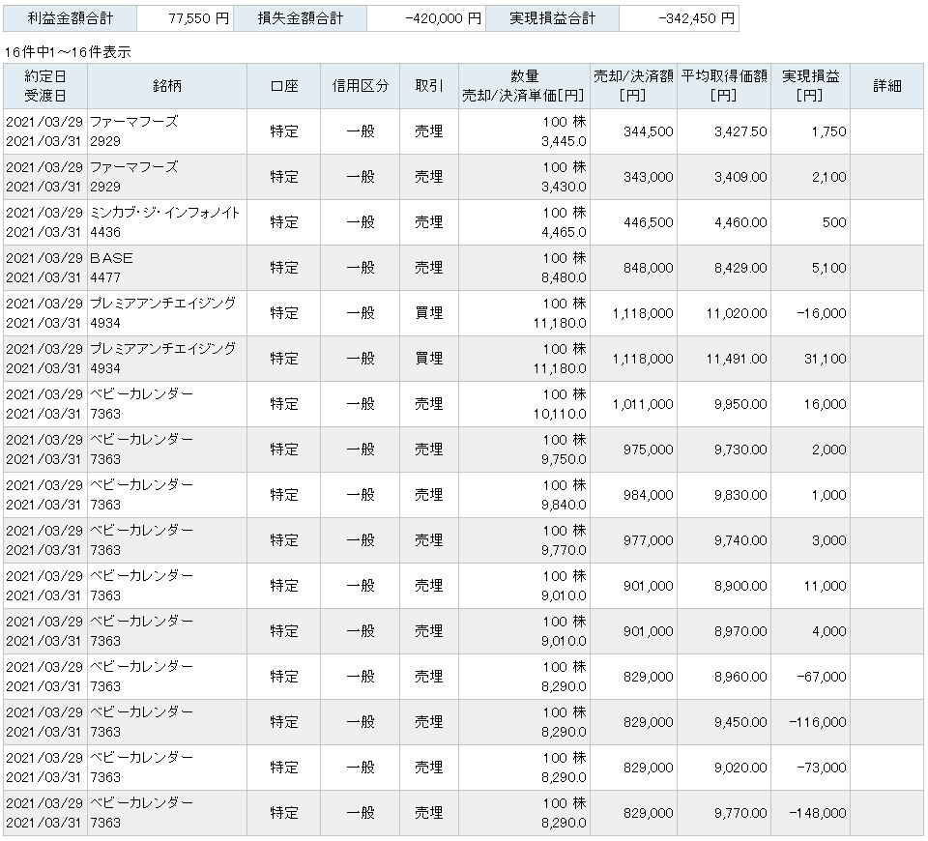Click the 詳細 column header
Image resolution: width=928 pixels, height=841 pixels.
point(886,86)
